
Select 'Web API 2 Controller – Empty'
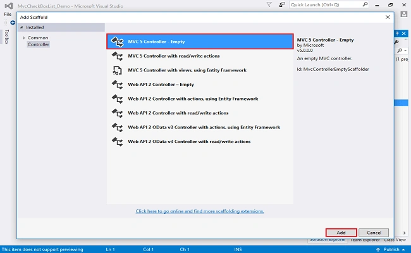(200, 85)
